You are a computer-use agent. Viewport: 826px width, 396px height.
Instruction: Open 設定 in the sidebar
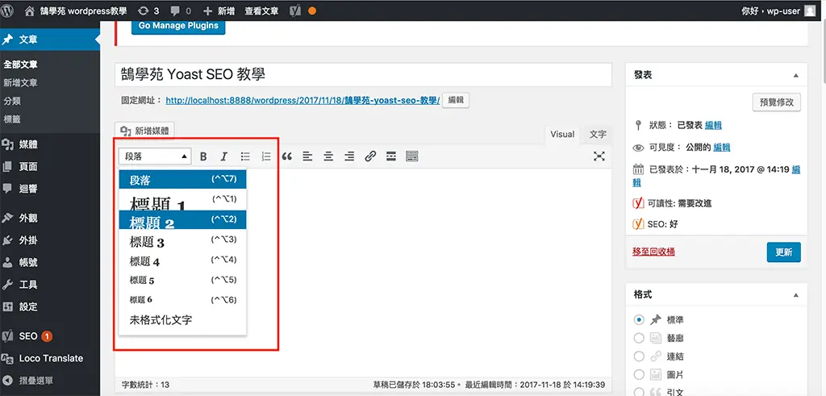(x=50, y=306)
